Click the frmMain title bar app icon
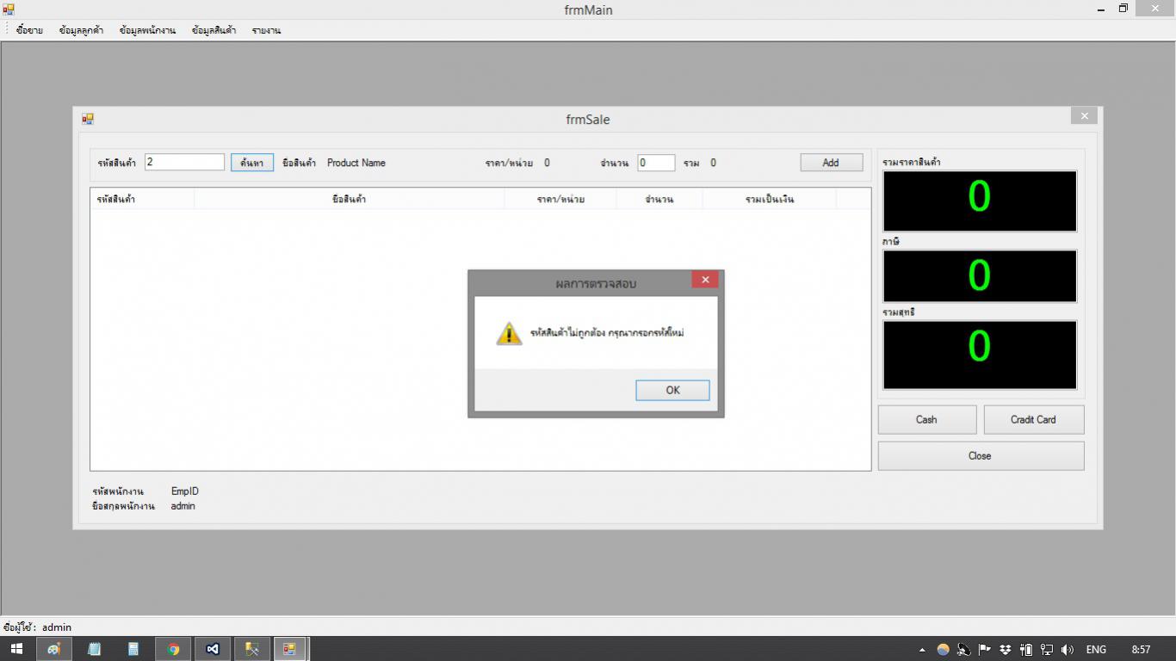 [x=9, y=9]
